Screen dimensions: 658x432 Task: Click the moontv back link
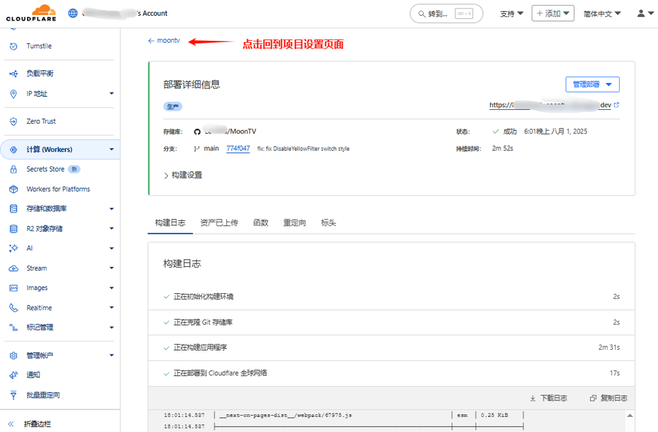[164, 41]
